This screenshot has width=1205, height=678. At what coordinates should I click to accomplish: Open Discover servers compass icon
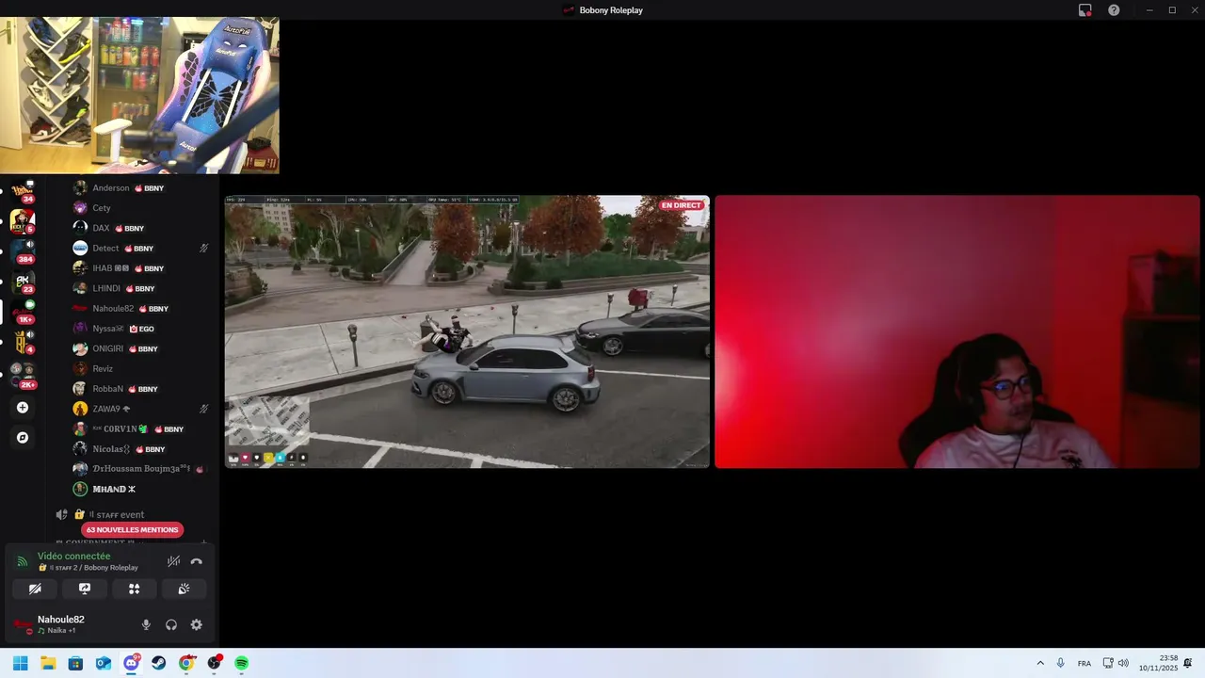(23, 438)
